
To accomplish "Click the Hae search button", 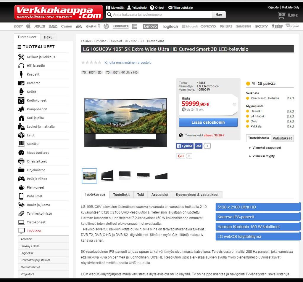I will tap(219, 15).
